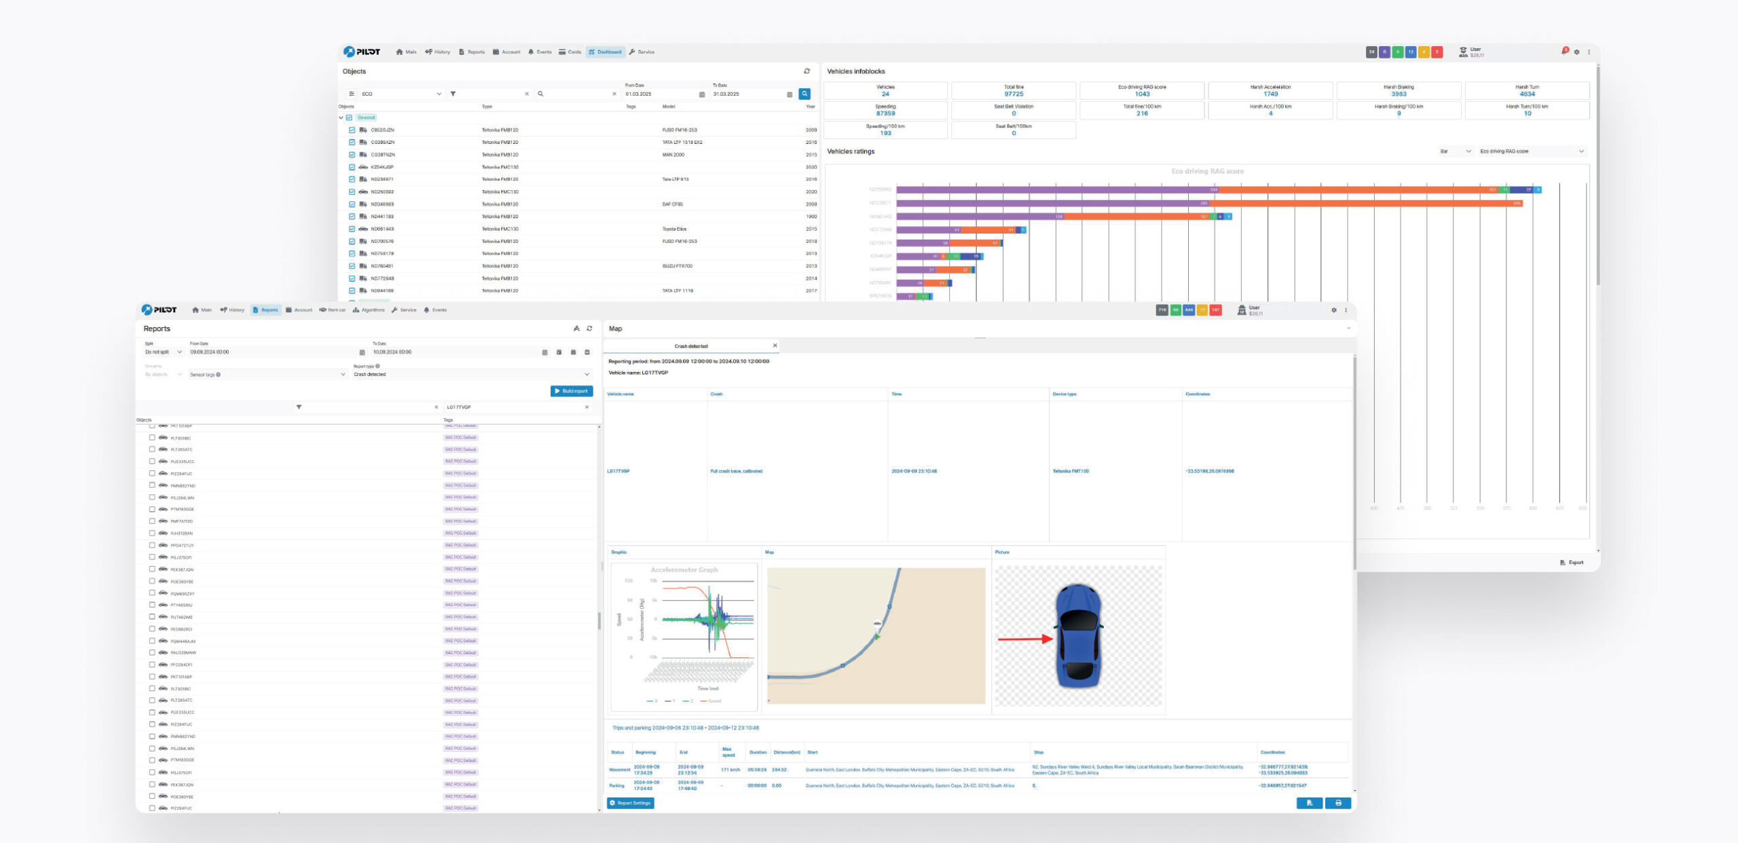
Task: Uncheck the ND238871 vehicle checkbox
Action: 352,179
